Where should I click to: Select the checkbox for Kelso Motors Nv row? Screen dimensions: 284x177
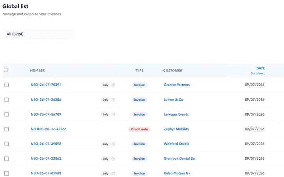click(x=7, y=173)
